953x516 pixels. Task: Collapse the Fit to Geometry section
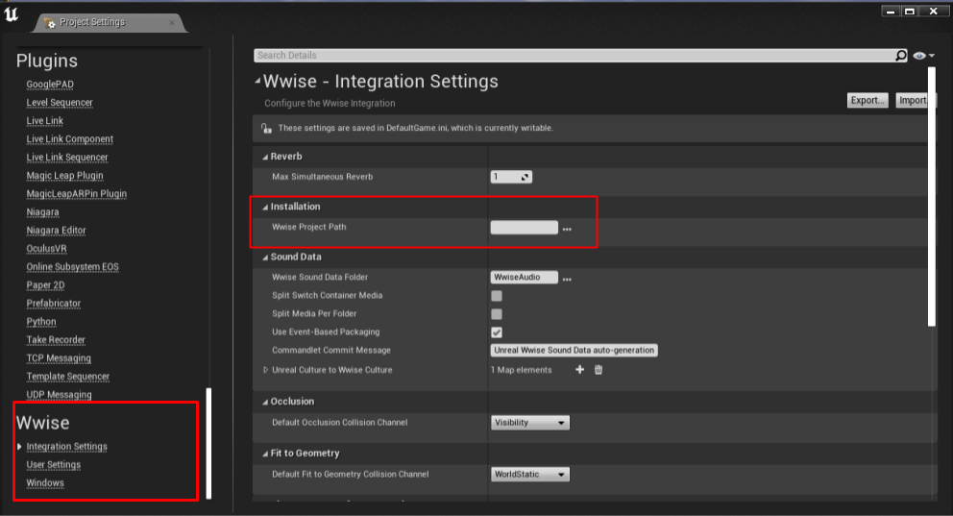click(x=265, y=454)
